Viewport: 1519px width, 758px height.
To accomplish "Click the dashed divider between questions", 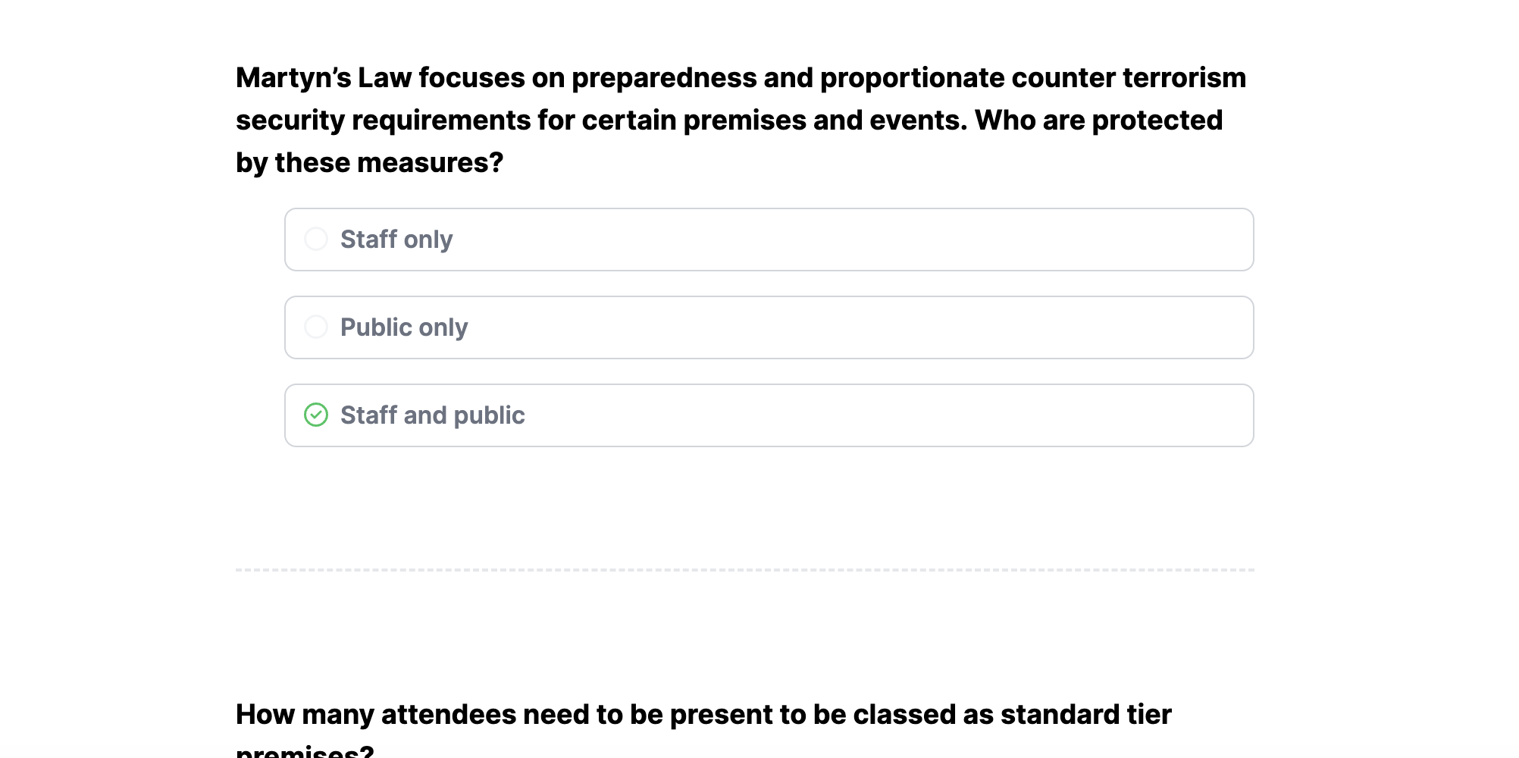I will tap(744, 569).
